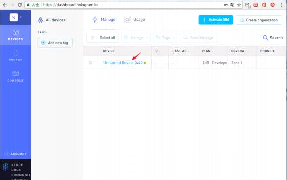Tick the Select all checkbox
Viewport: 287px width, 180px height.
click(x=92, y=38)
